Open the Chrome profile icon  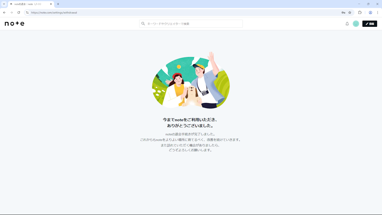coord(370,13)
